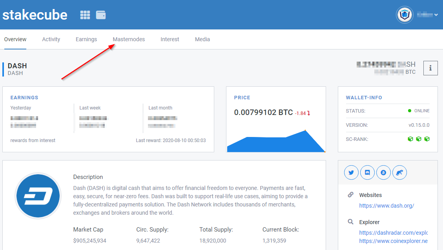Open the Discord social icon
This screenshot has height=250, width=443.
point(367,173)
